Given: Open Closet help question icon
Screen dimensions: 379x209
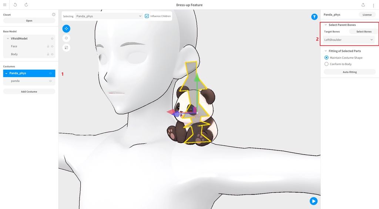Looking at the screenshot, I should point(54,14).
